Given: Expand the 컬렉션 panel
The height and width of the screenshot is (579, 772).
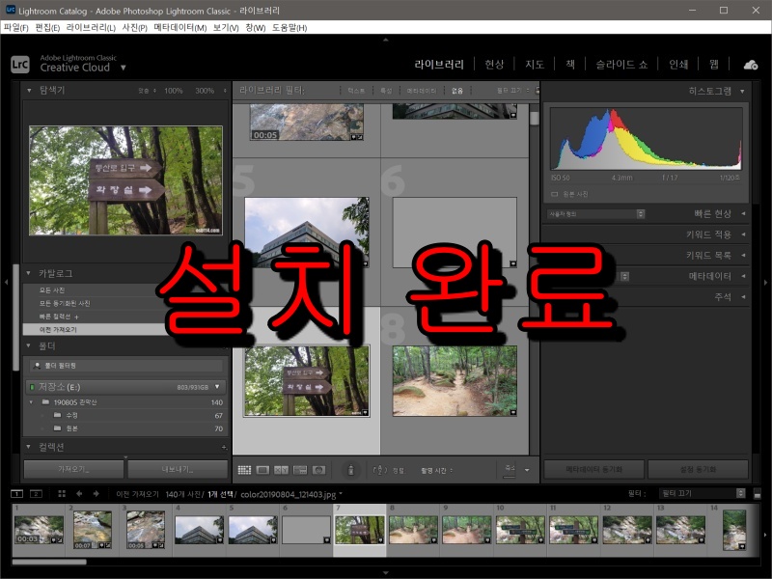Looking at the screenshot, I should [29, 447].
